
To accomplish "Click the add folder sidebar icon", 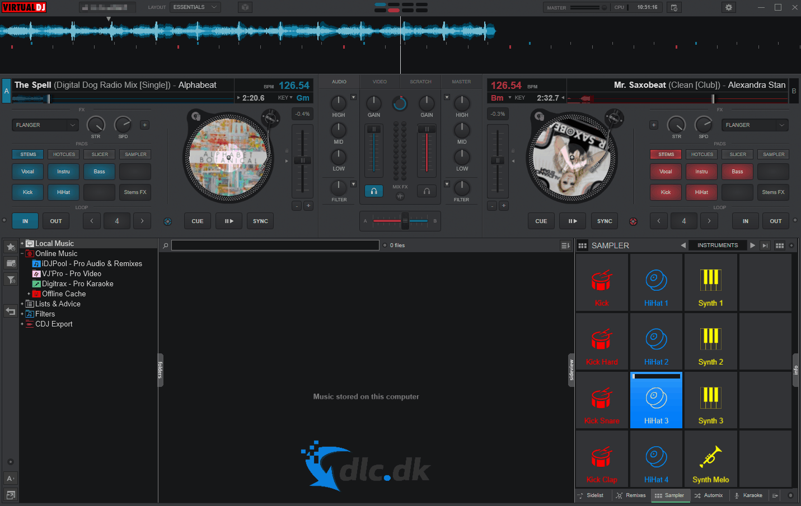I will 11,263.
